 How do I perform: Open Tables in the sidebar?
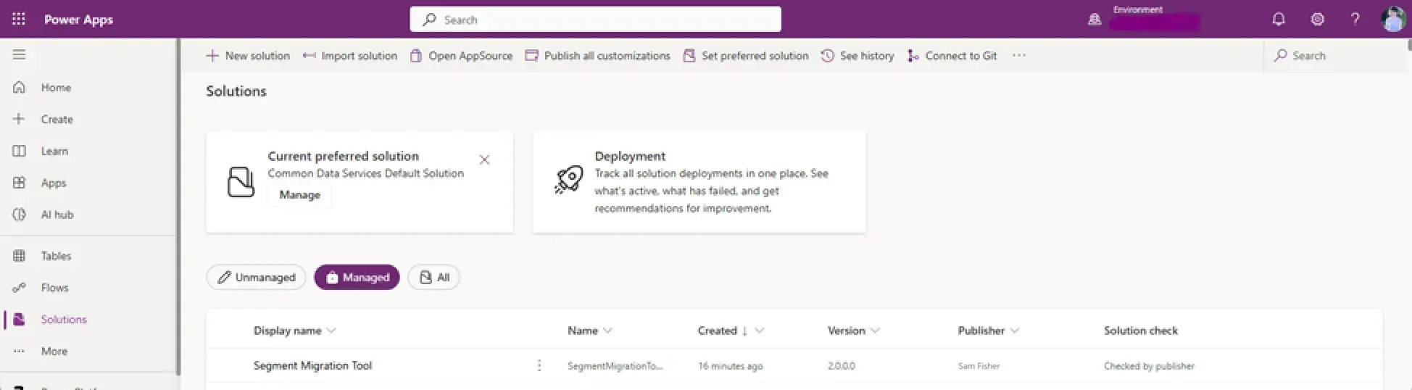click(x=56, y=256)
